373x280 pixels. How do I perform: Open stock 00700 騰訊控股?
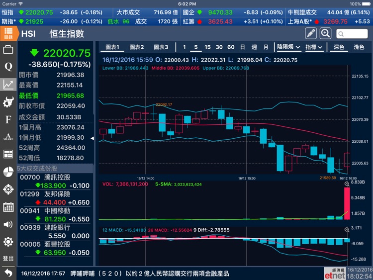point(55,182)
